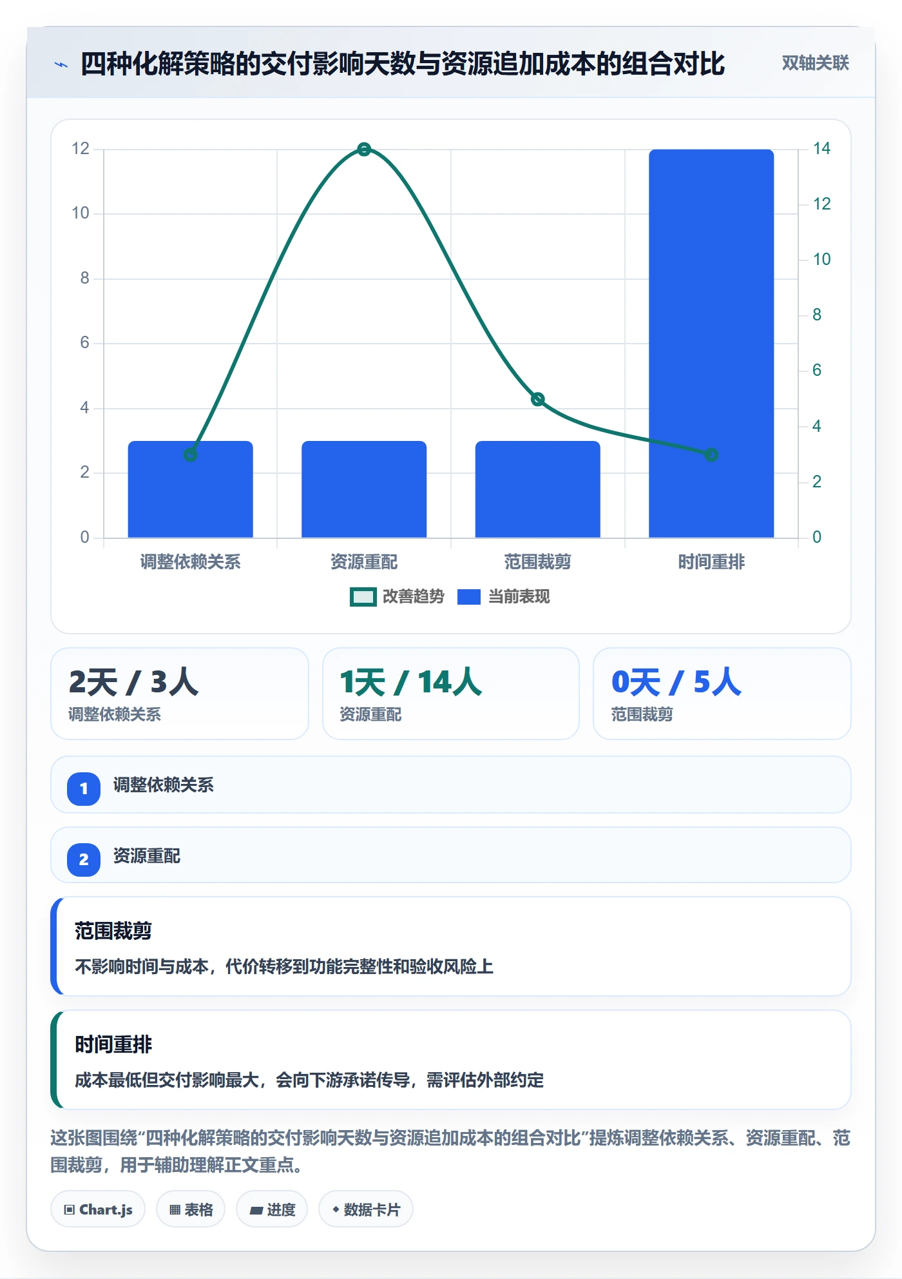The image size is (902, 1279).
Task: Click text 成本最低但交付影响最大 description
Action: (309, 1080)
